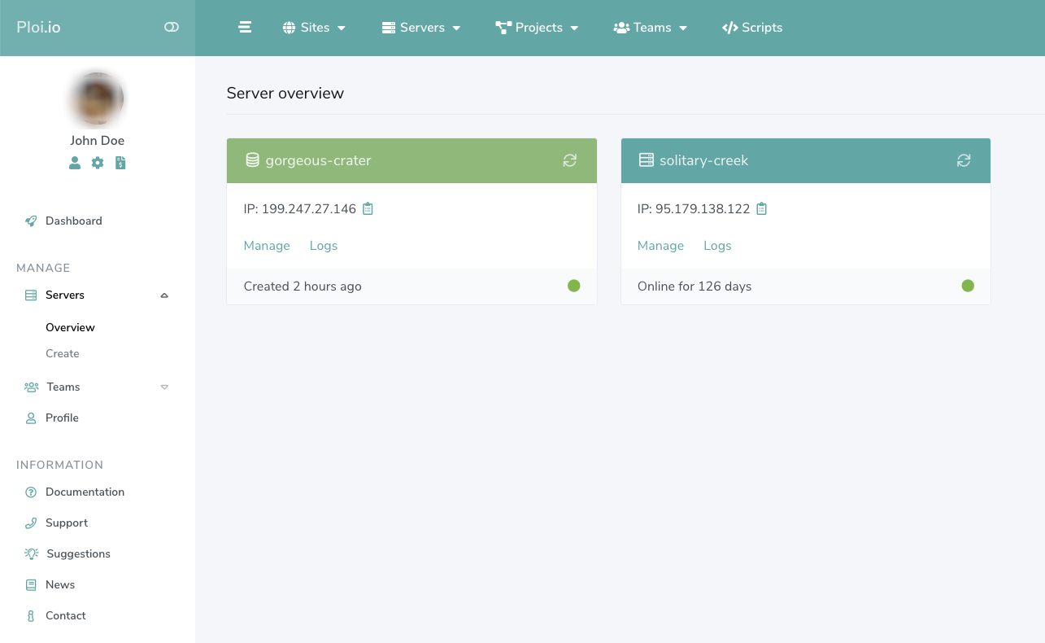Viewport: 1045px width, 643px height.
Task: Go to Dashboard in sidebar
Action: tap(74, 221)
